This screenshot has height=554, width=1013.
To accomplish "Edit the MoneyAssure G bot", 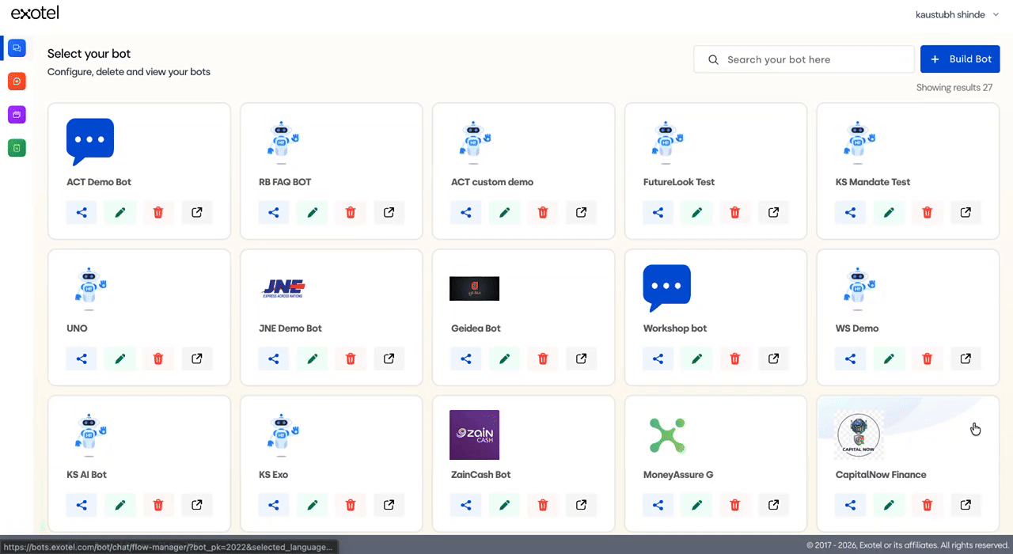I will [x=697, y=505].
